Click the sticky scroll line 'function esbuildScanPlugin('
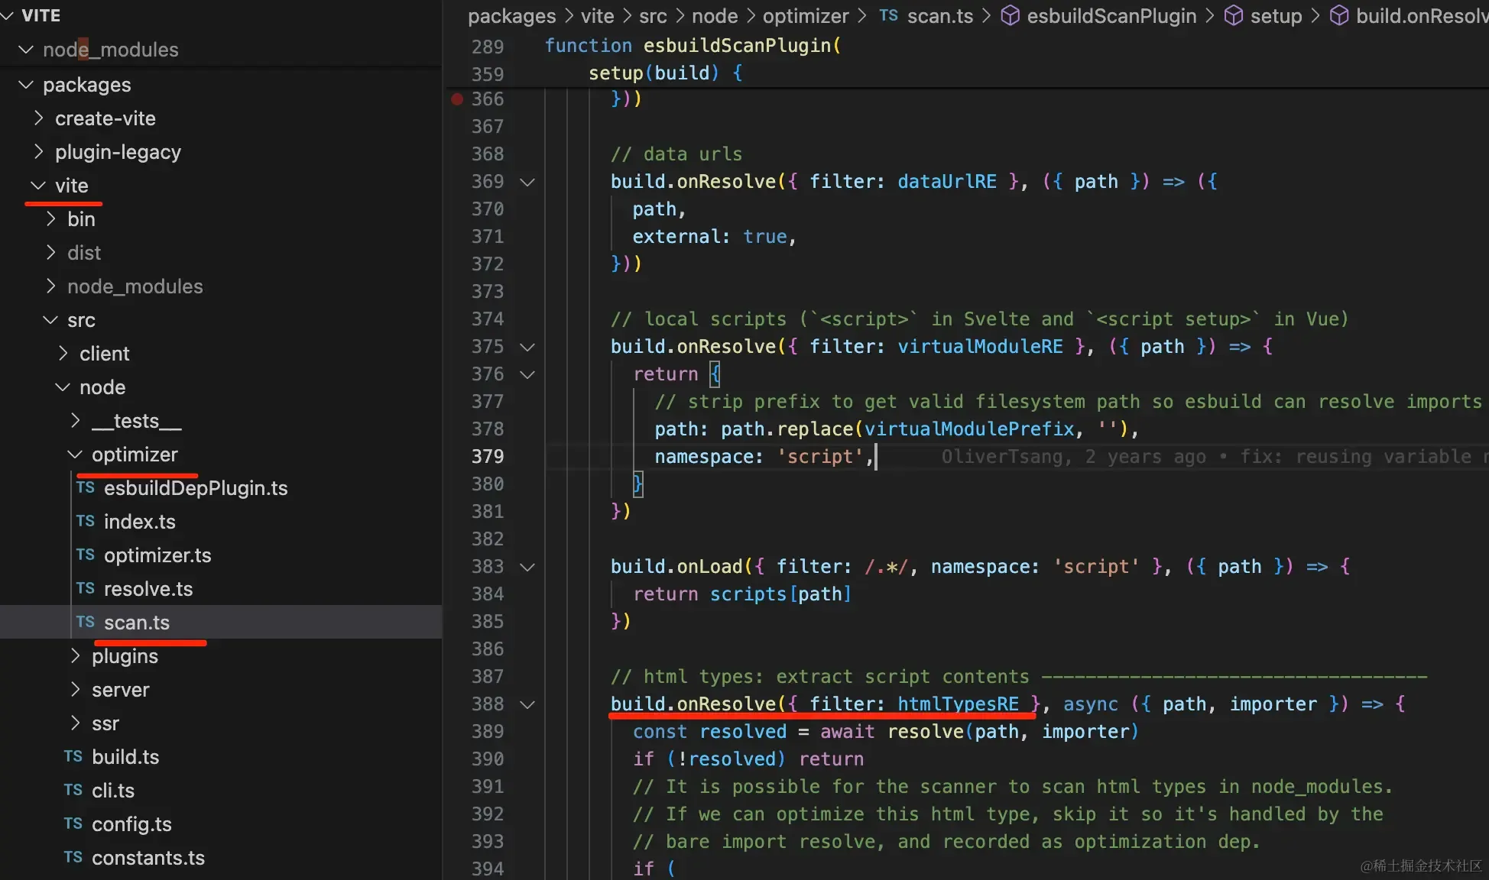Viewport: 1489px width, 880px height. [693, 46]
